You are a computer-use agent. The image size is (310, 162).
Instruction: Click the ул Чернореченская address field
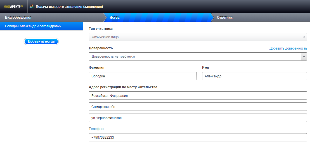(198, 118)
